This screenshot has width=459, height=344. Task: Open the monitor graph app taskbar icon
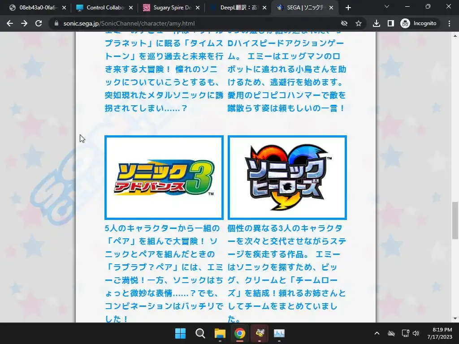point(279,333)
